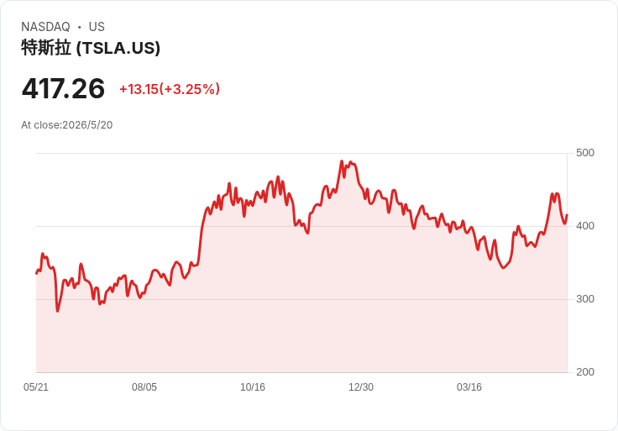The height and width of the screenshot is (431, 618).
Task: Click the 400 price axis label
Action: [585, 226]
